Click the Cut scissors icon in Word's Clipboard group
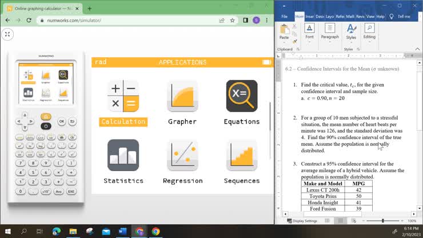This screenshot has height=238, width=423. point(294,26)
